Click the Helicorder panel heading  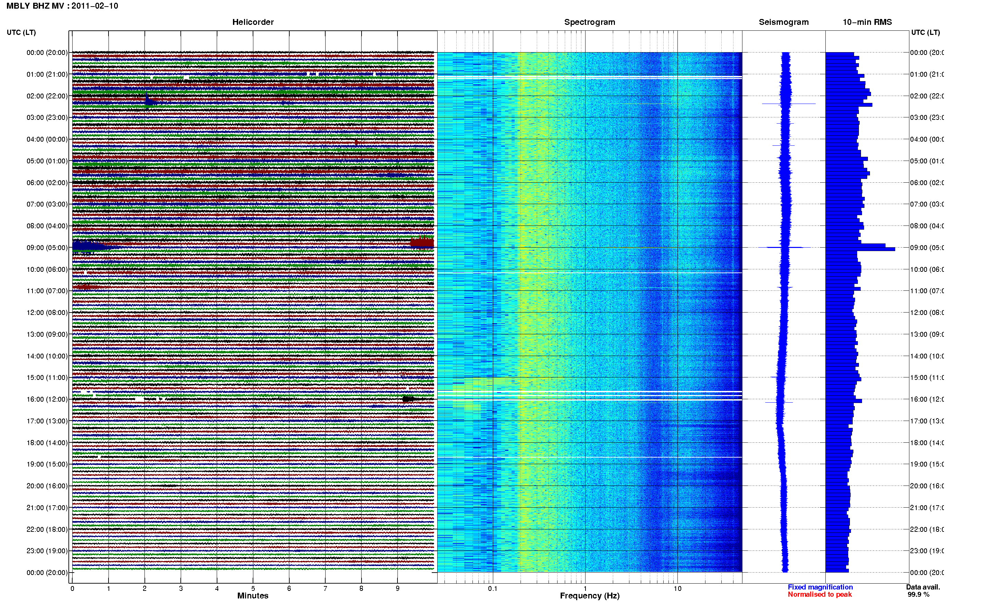pyautogui.click(x=253, y=22)
